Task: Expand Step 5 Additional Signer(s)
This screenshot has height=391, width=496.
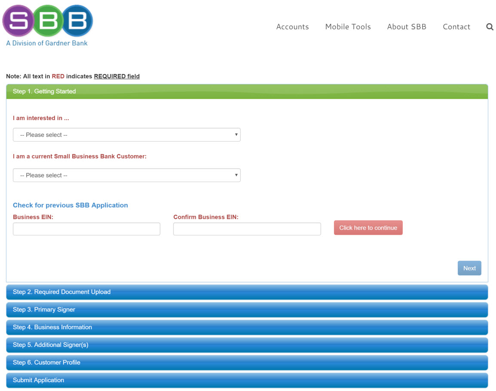Action: click(247, 345)
